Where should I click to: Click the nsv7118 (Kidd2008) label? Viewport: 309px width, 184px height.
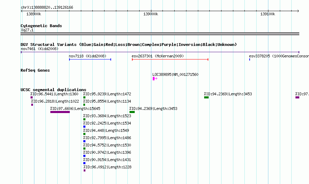coord(87,56)
